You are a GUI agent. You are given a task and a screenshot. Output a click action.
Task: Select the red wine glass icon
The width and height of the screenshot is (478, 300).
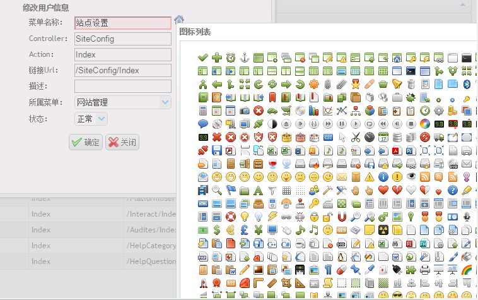(x=272, y=164)
